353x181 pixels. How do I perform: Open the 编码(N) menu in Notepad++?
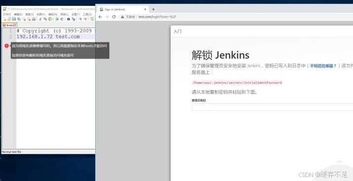(53, 14)
